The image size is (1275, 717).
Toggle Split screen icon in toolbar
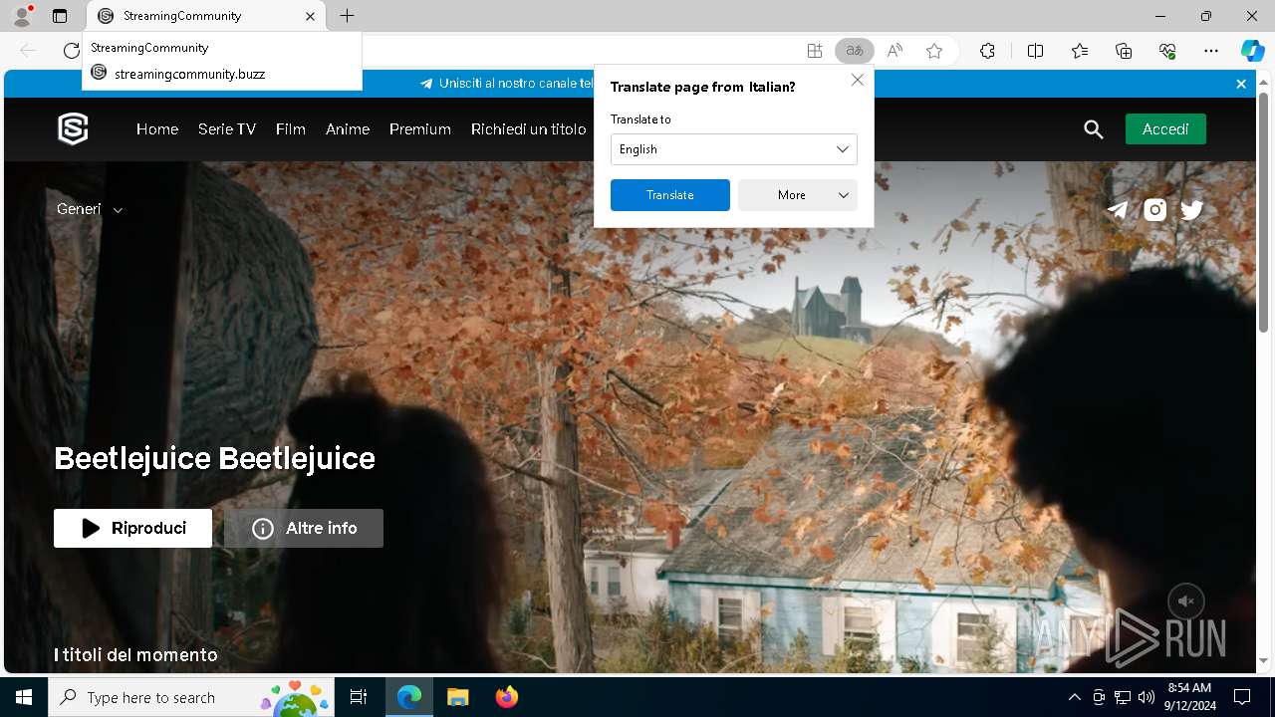[1035, 51]
